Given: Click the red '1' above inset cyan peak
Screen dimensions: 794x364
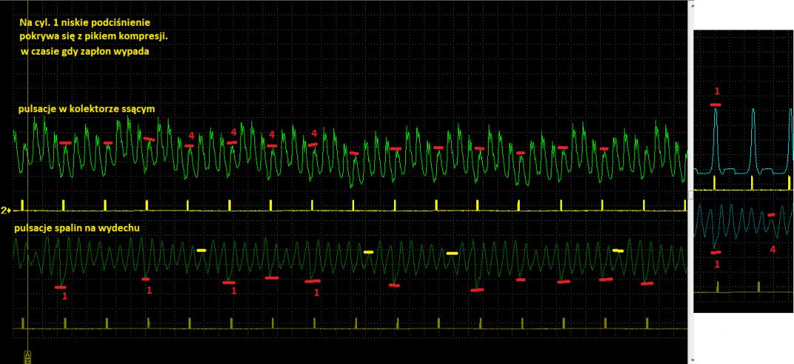Looking at the screenshot, I should [716, 92].
